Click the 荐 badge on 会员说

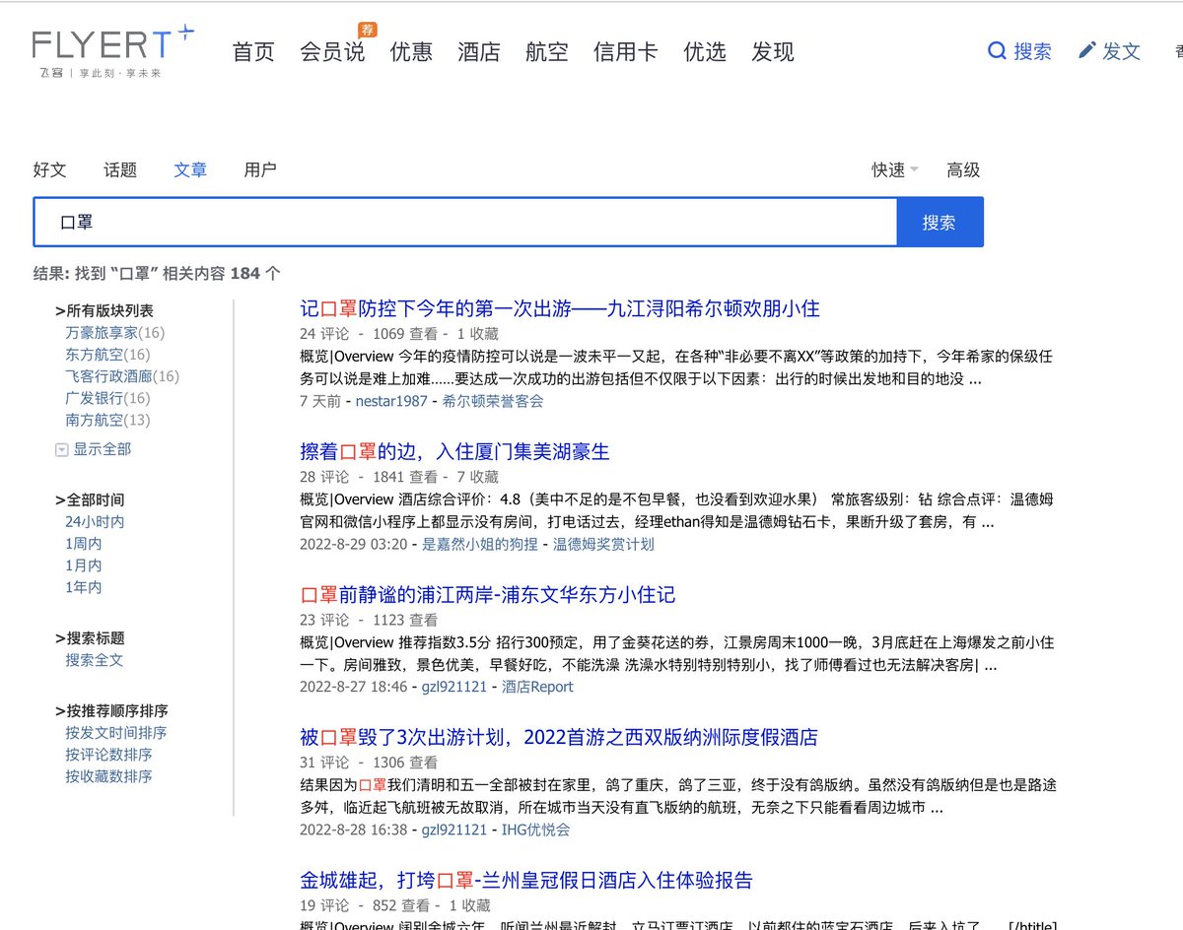[x=368, y=30]
